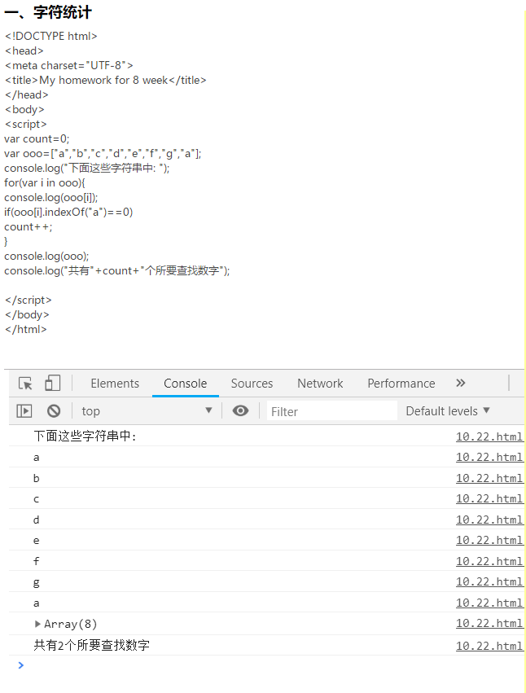Go to the Network tab
Image resolution: width=526 pixels, height=693 pixels.
[320, 384]
